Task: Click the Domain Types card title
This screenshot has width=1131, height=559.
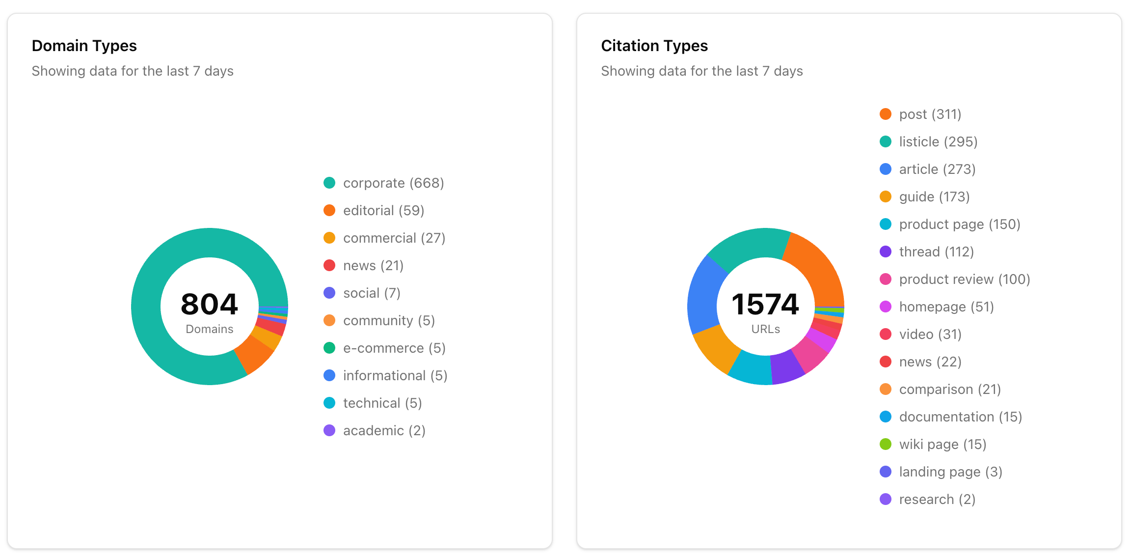Action: tap(84, 46)
